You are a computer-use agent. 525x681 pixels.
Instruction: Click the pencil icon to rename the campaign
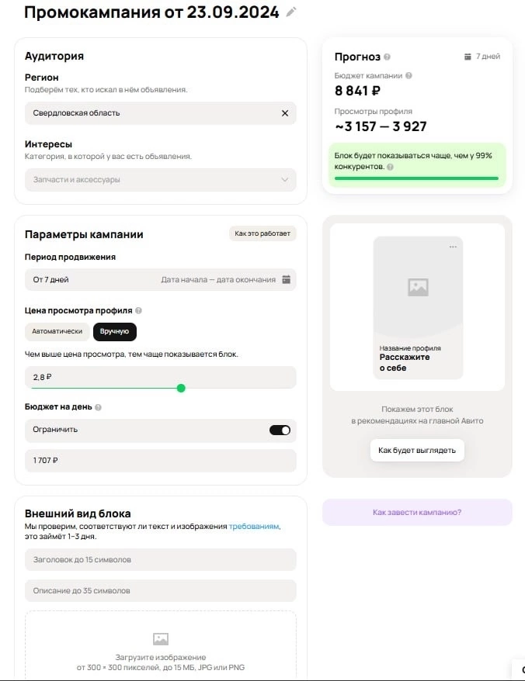[x=291, y=12]
